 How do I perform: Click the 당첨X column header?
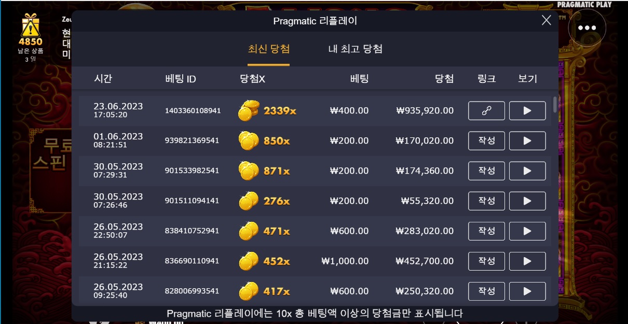coord(253,79)
